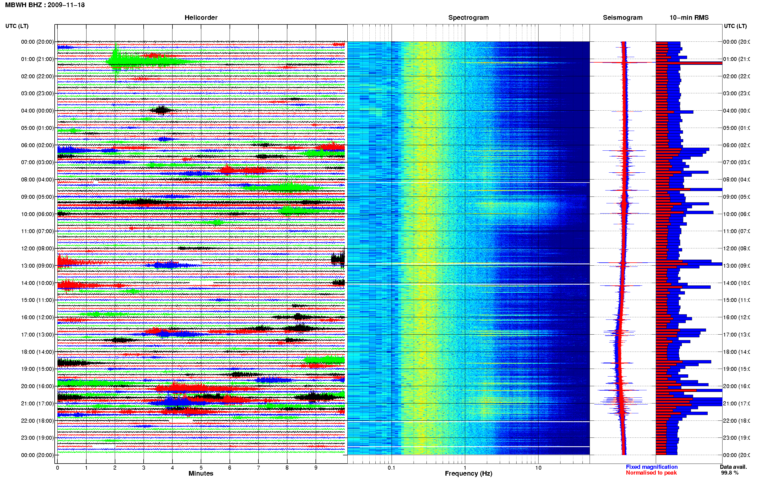The height and width of the screenshot is (488, 781).
Task: Click the 99.8 % data availability value
Action: pos(730,473)
